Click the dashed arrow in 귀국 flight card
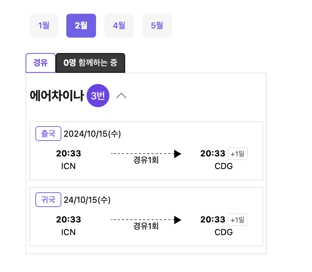 click(146, 220)
